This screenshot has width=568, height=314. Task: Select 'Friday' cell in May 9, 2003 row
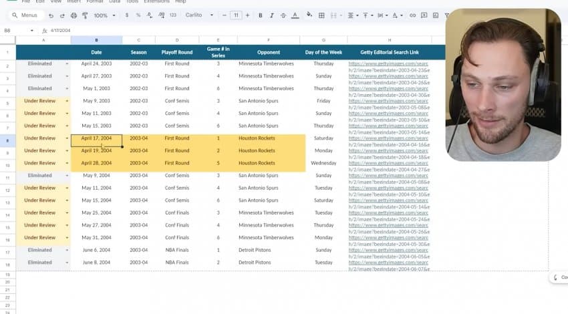click(323, 101)
